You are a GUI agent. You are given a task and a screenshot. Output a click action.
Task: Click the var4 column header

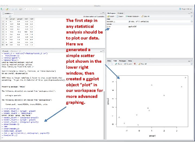32,19
